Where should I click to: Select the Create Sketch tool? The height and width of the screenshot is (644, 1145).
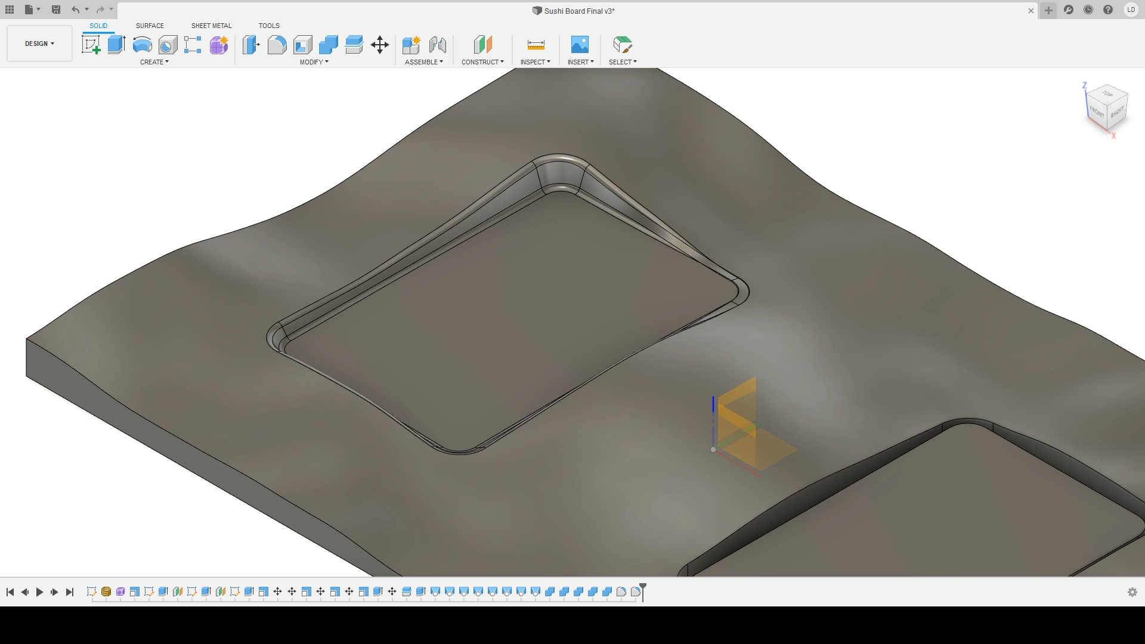(x=91, y=44)
